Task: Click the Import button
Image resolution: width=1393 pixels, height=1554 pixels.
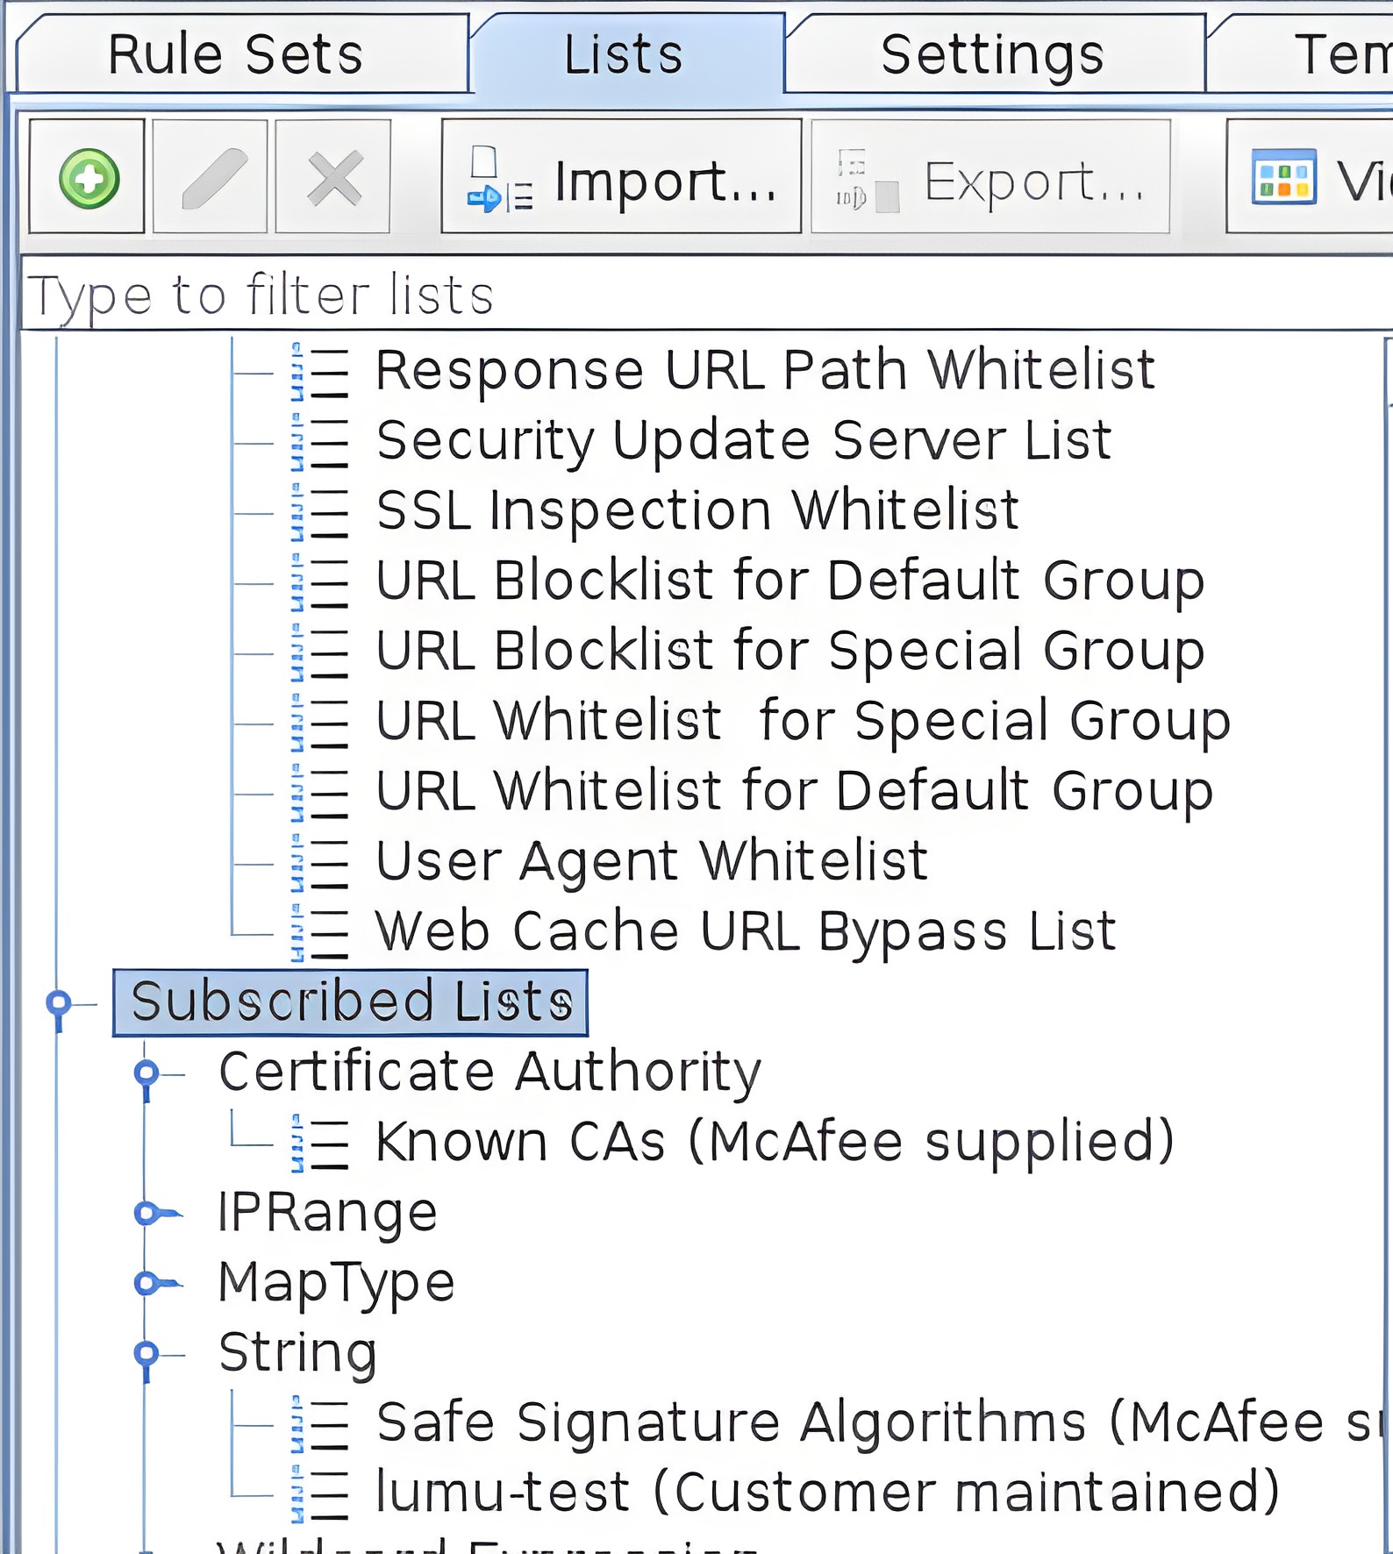Action: (x=621, y=178)
